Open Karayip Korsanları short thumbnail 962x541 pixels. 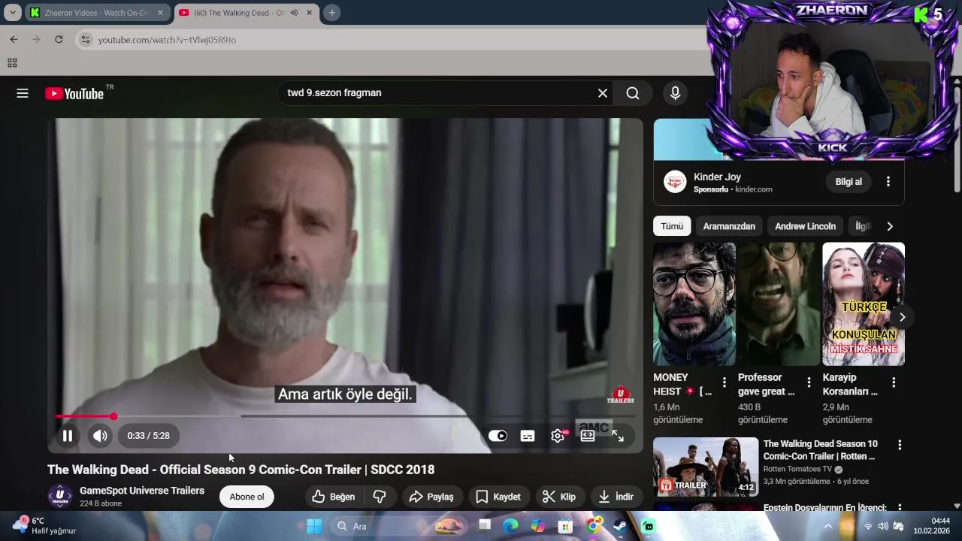[x=864, y=304]
